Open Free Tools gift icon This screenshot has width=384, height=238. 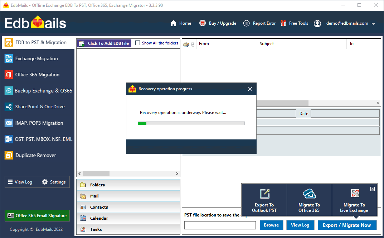(x=283, y=23)
